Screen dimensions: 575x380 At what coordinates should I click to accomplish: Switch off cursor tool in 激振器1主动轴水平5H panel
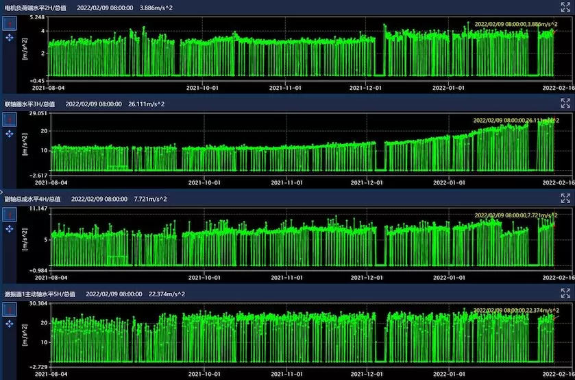pyautogui.click(x=10, y=310)
